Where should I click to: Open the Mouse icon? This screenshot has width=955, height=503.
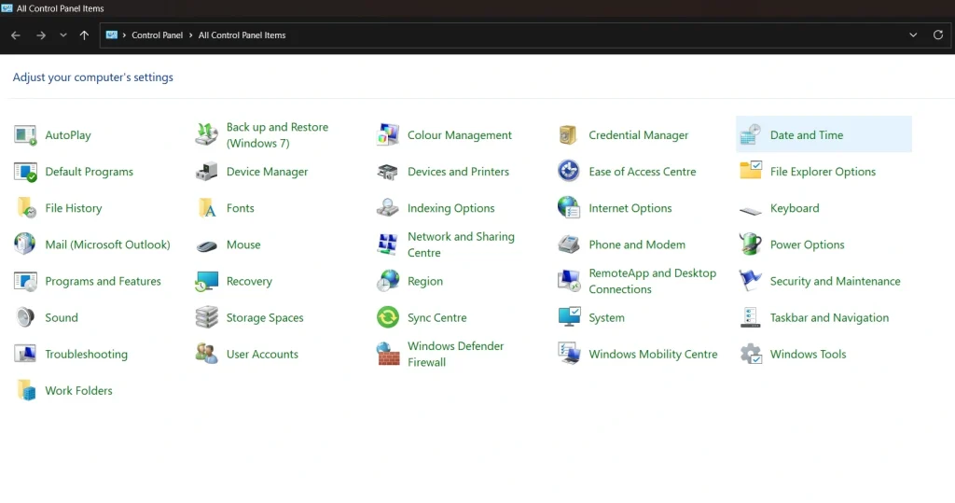(207, 246)
